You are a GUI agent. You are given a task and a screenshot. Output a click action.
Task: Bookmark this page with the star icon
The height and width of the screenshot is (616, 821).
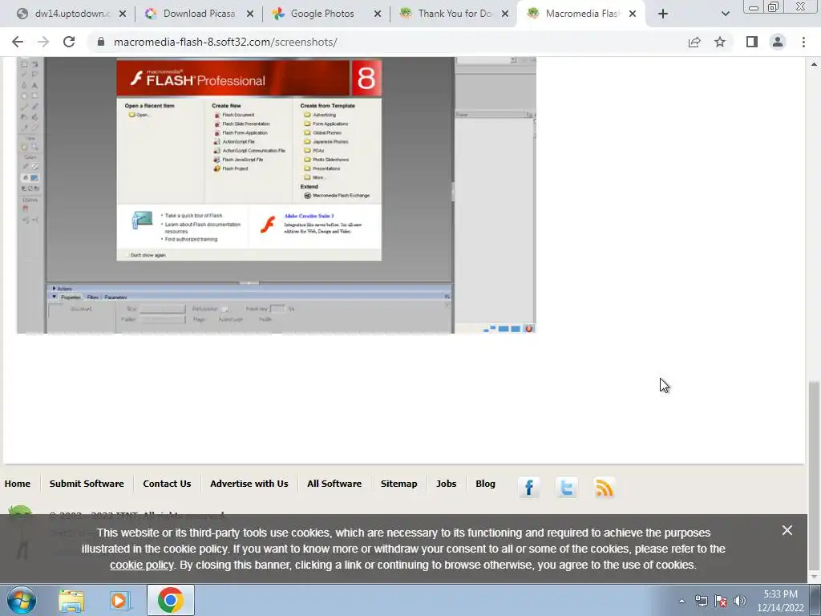720,42
